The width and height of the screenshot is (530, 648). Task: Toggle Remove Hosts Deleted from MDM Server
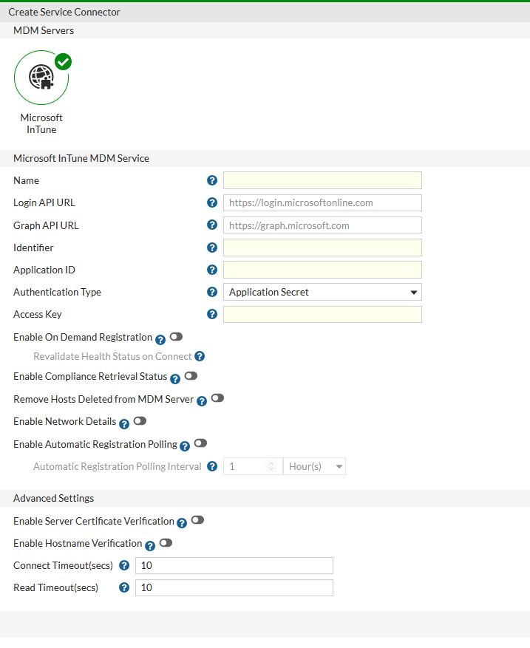tap(217, 398)
